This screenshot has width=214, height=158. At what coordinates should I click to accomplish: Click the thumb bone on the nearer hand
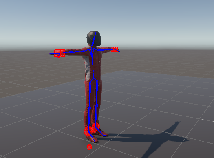click(x=59, y=56)
